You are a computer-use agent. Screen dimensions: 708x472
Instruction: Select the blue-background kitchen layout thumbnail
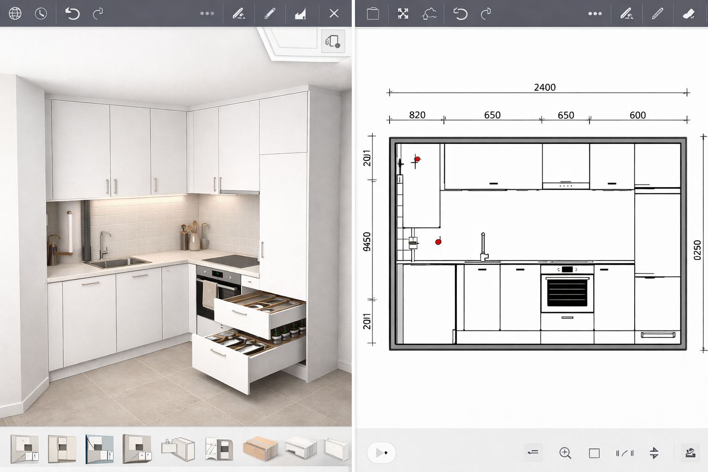point(100,449)
